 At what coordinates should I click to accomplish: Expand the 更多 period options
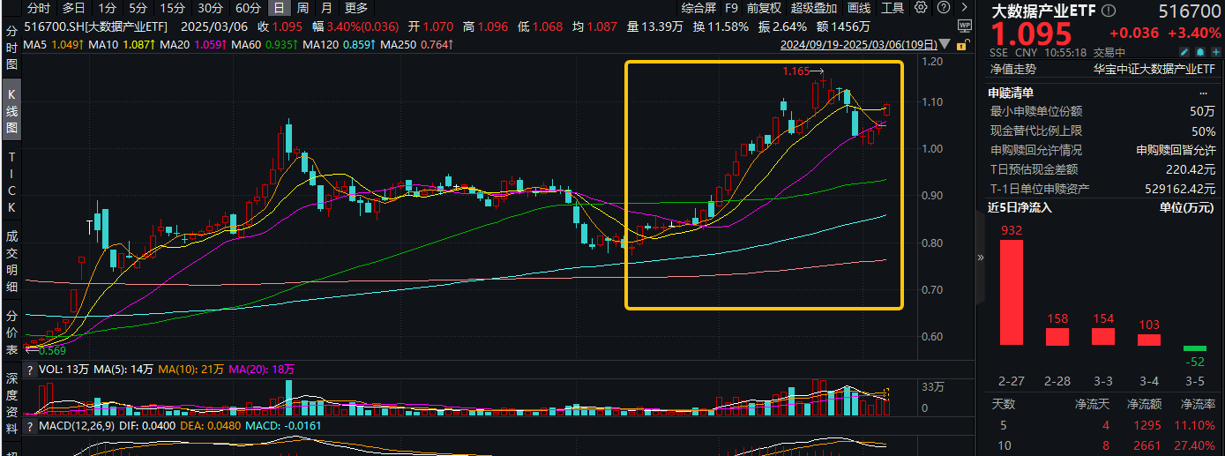click(356, 8)
